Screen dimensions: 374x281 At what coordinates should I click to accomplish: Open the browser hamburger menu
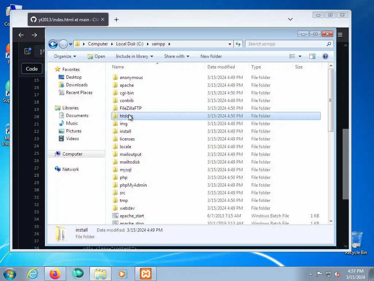click(x=340, y=35)
